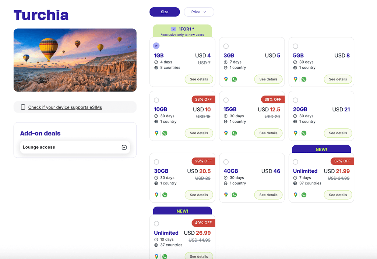Image resolution: width=377 pixels, height=259 pixels.
Task: Sort plans by Size
Action: (x=165, y=12)
